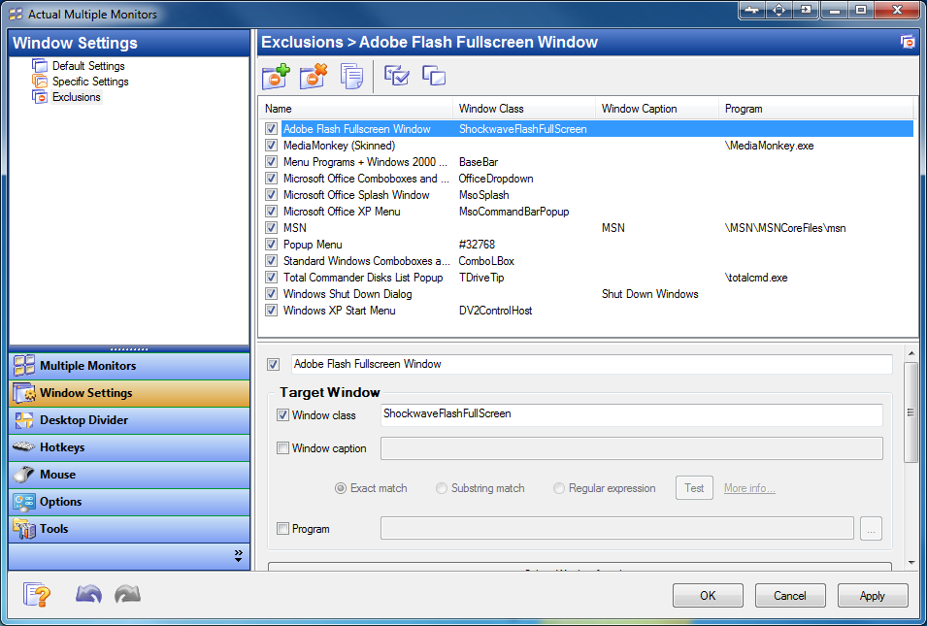Click the redo arrow icon at the bottom left
This screenshot has width=927, height=626.
[127, 594]
